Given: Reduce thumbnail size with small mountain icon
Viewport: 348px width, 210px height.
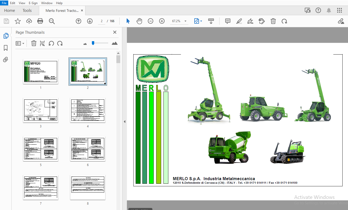Looking at the screenshot, I should click(85, 44).
